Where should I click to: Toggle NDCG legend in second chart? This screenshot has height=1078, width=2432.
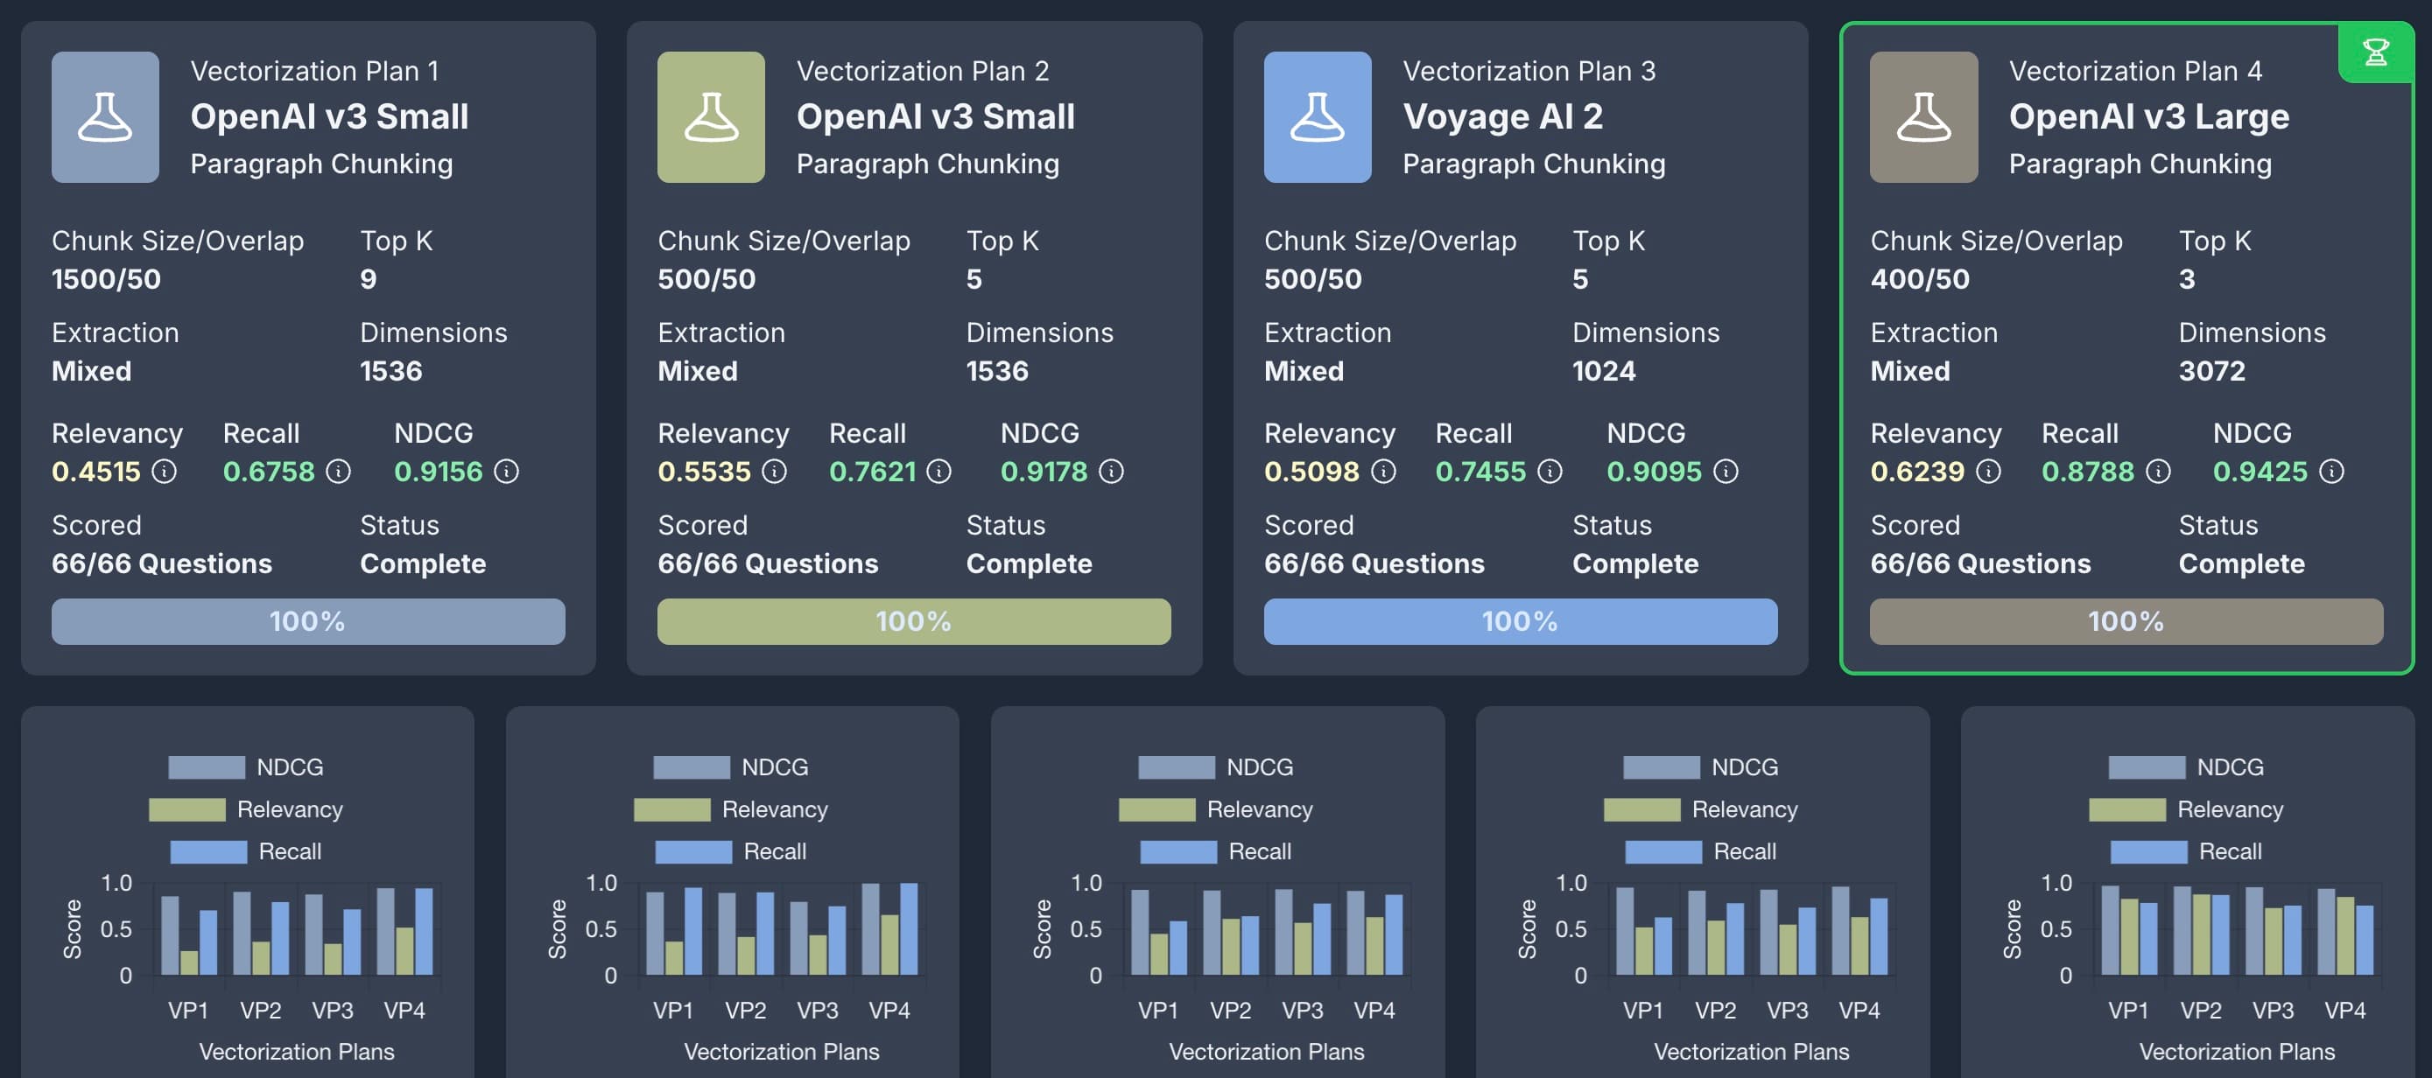(731, 767)
